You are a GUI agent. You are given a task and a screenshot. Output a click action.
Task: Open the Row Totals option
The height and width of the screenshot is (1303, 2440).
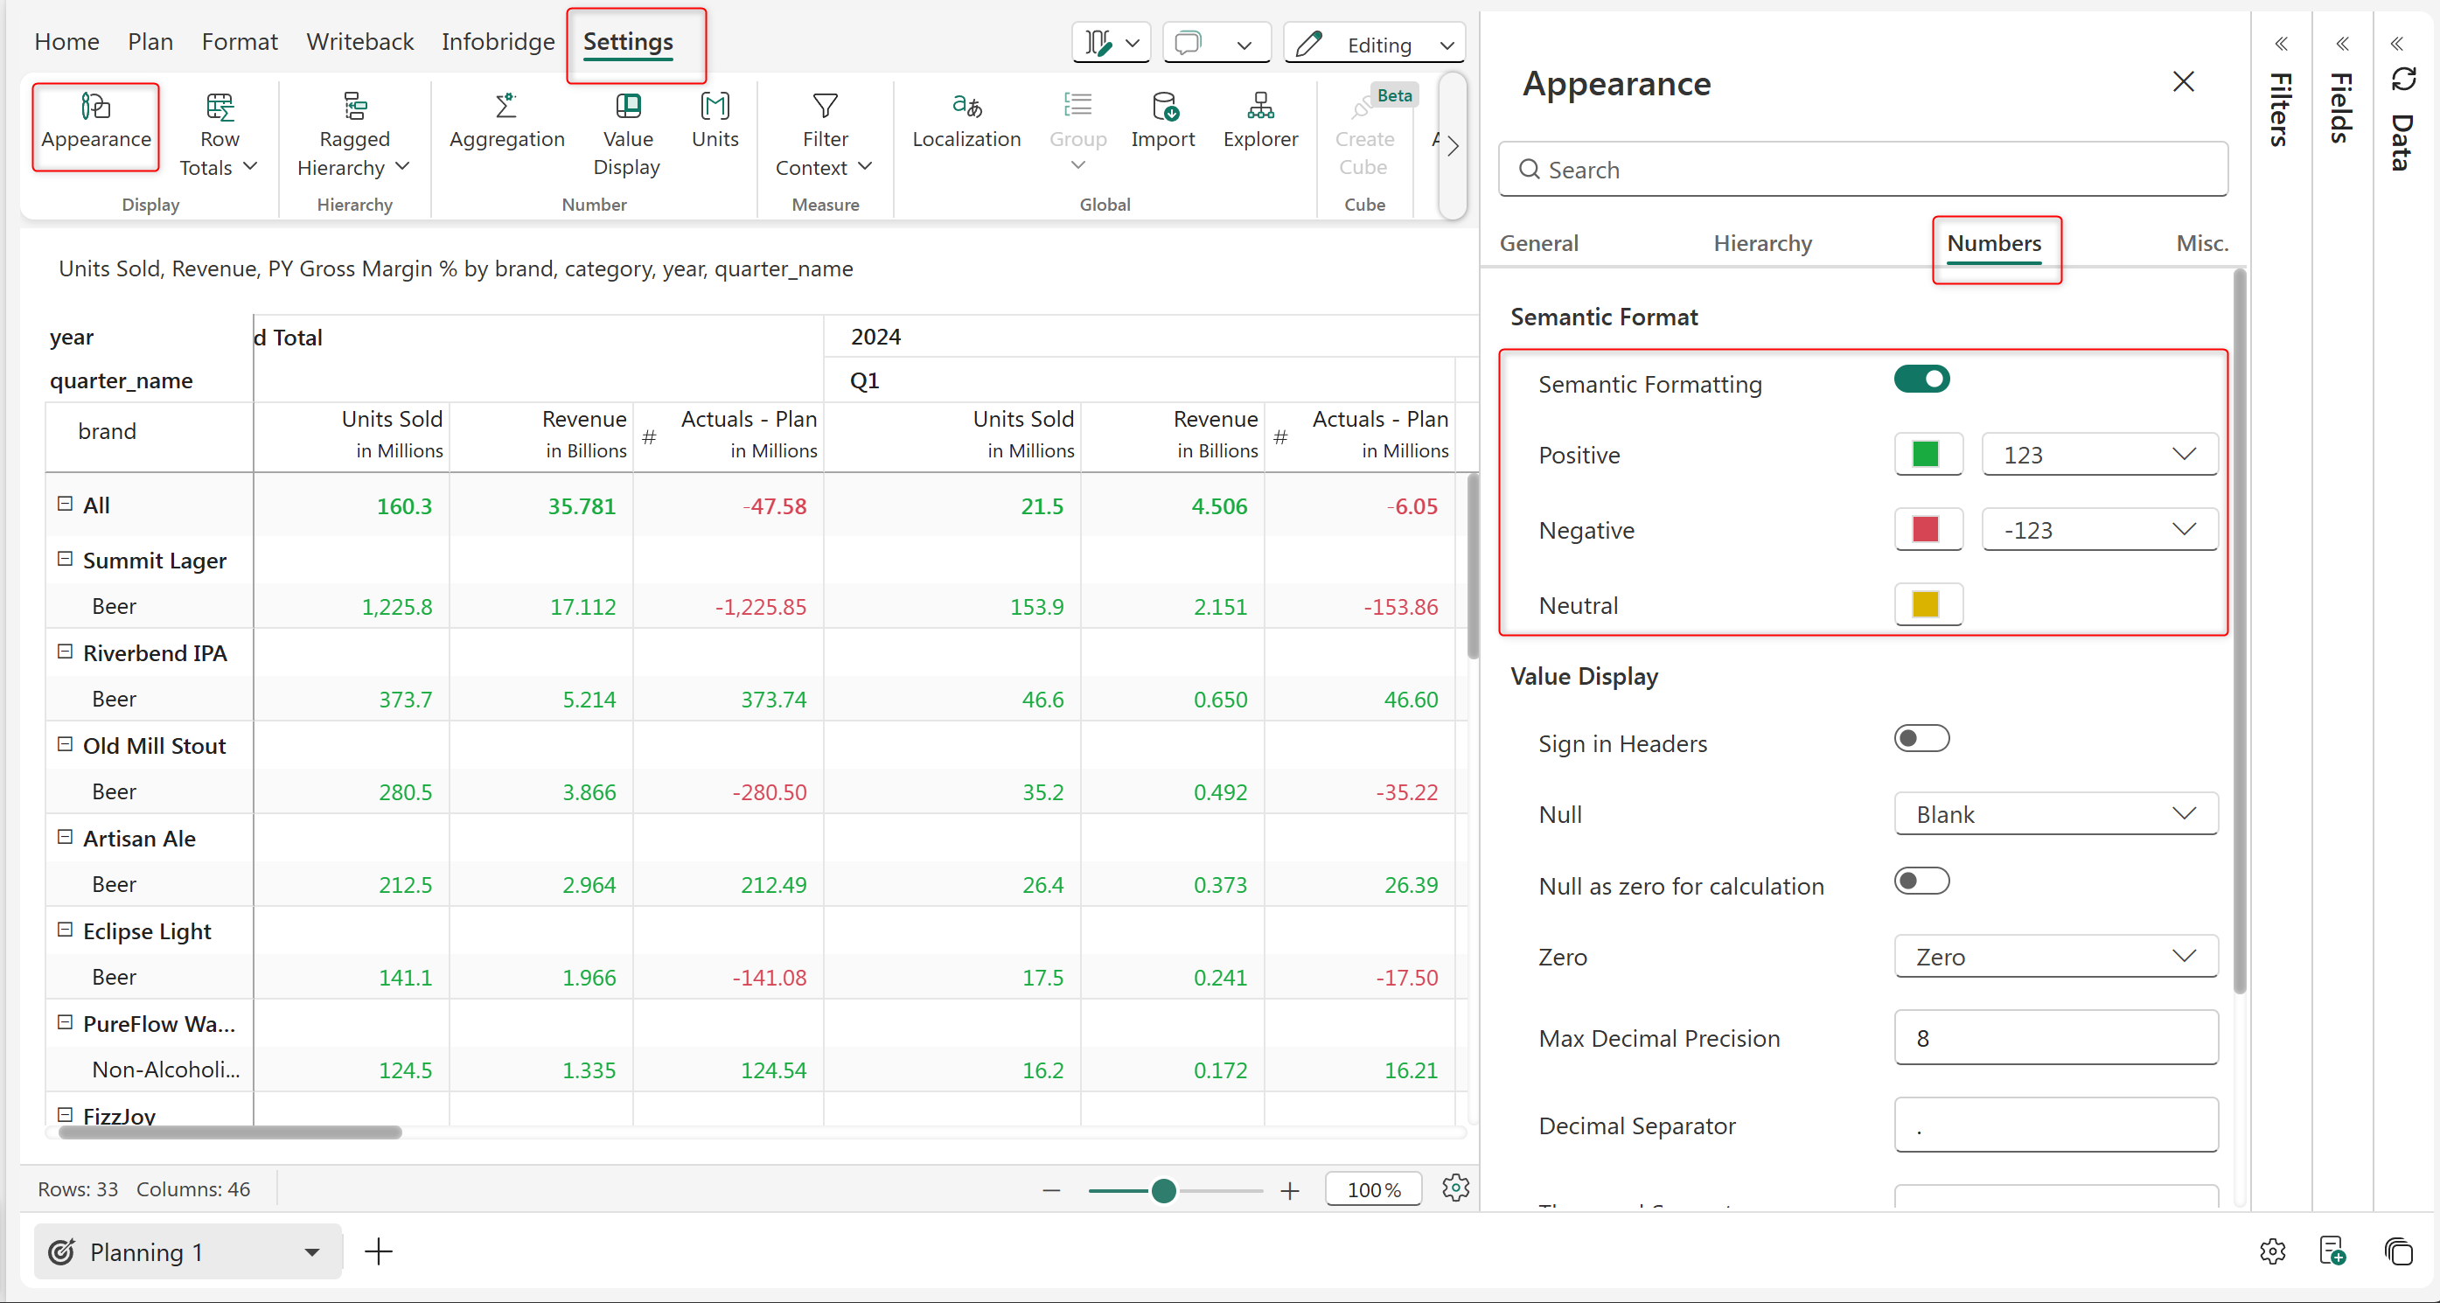(219, 106)
